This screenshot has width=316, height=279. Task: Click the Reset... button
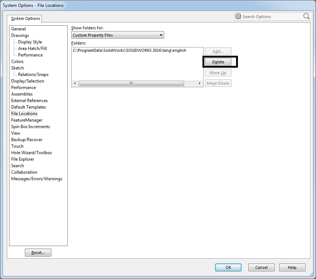pos(38,253)
